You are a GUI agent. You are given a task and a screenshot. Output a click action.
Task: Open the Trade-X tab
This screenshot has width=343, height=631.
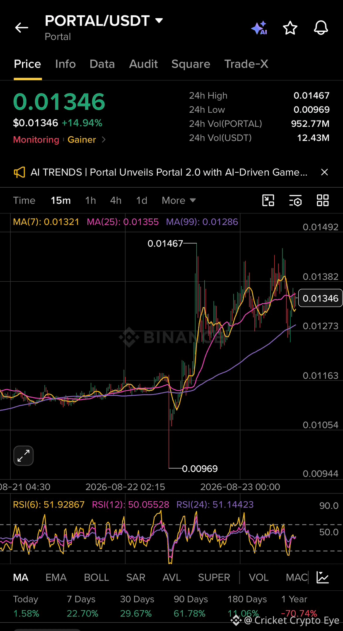(x=246, y=64)
